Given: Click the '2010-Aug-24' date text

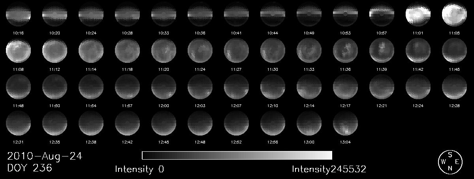Looking at the screenshot, I should click(45, 156).
